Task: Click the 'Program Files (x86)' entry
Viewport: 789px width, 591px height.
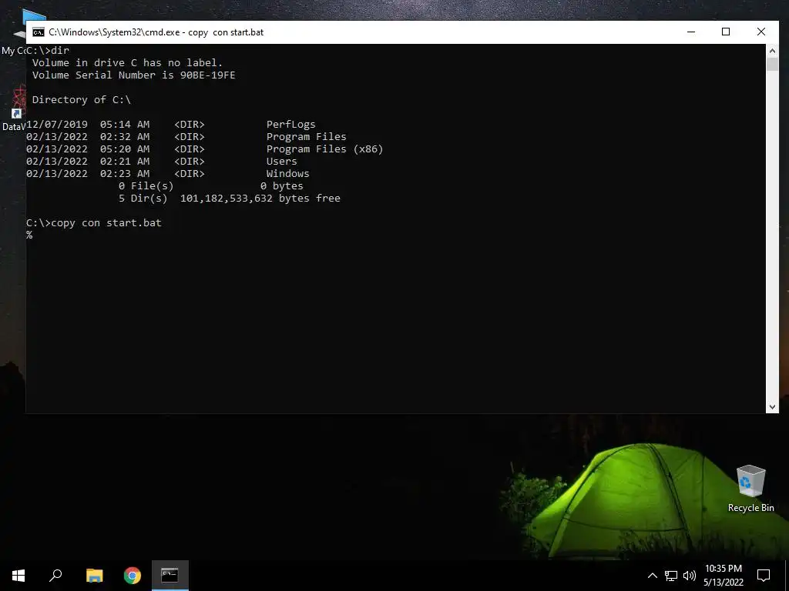Action: 324,149
